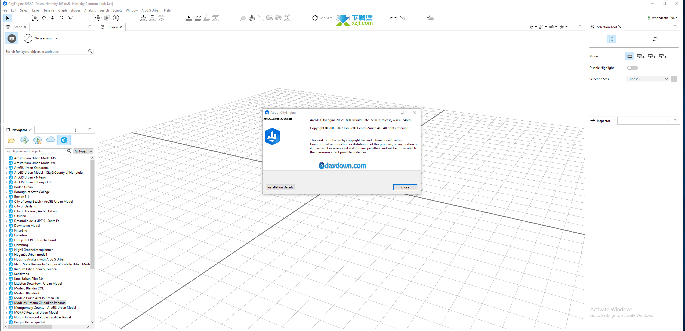Open the 3D View visibility settings dropdown

[x=543, y=27]
